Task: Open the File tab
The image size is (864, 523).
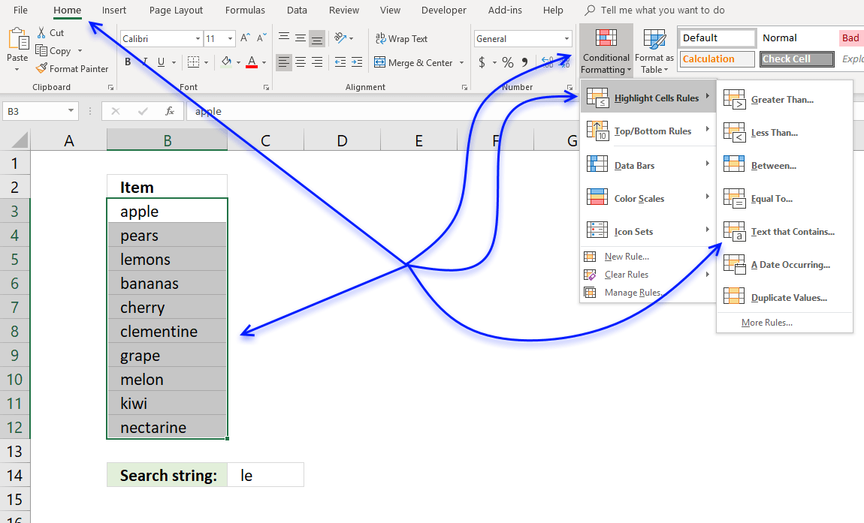Action: (20, 10)
